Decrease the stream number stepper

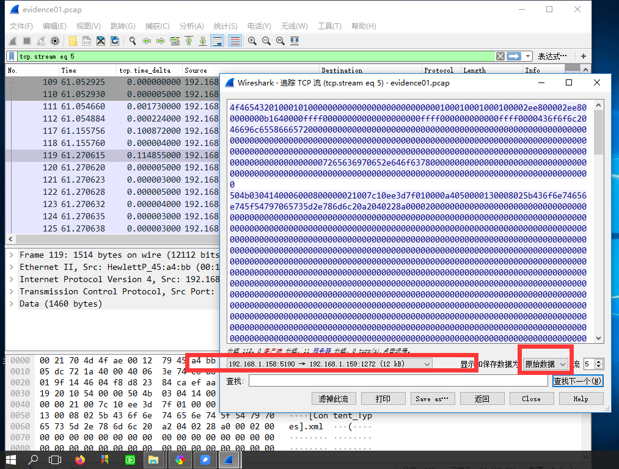(599, 367)
